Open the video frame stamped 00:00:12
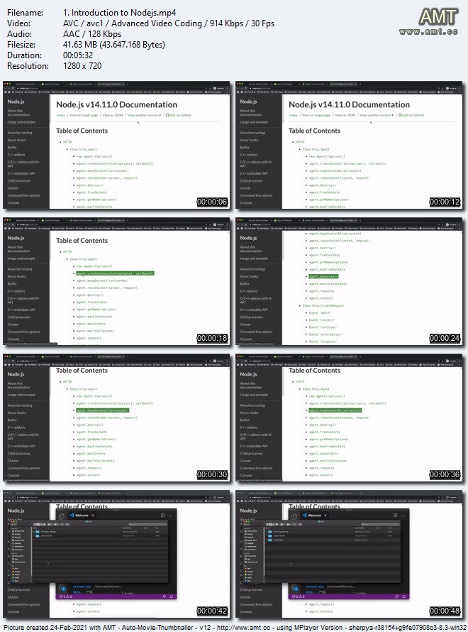Viewport: 468px width, 632px height. tap(350, 145)
